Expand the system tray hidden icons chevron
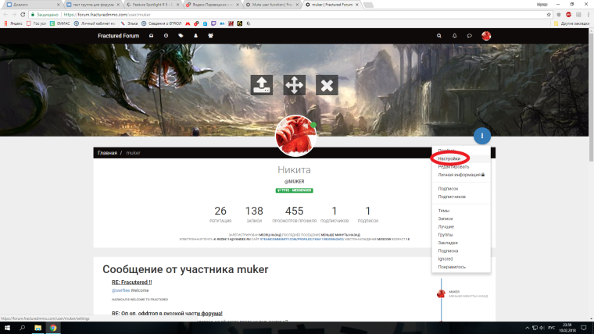 tap(527, 328)
